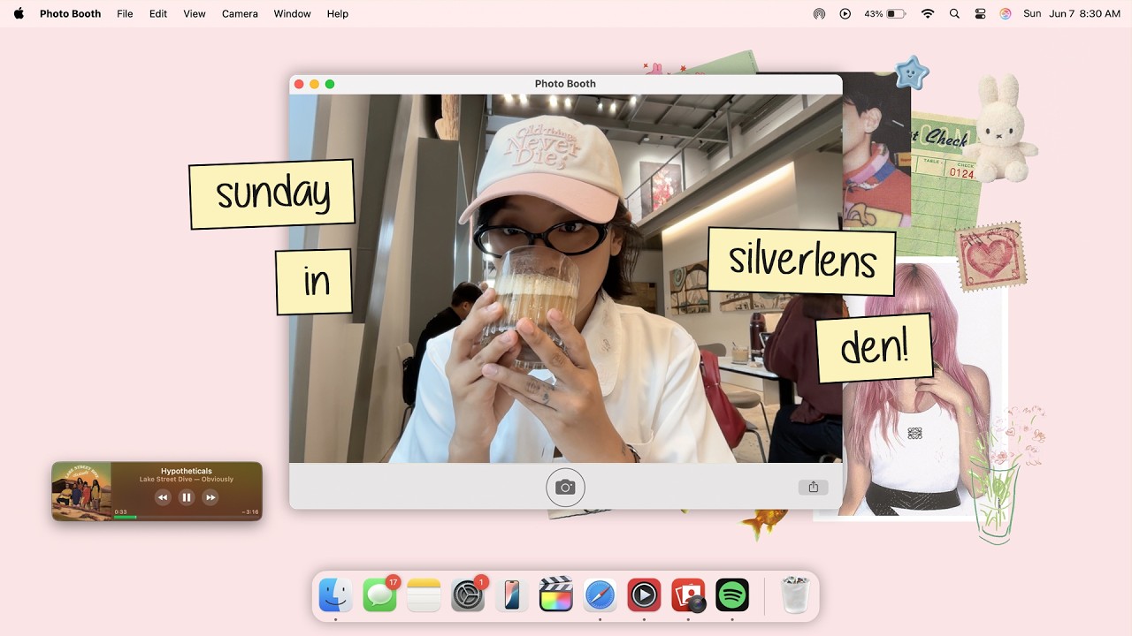Launch Notes from the Dock

tap(424, 595)
